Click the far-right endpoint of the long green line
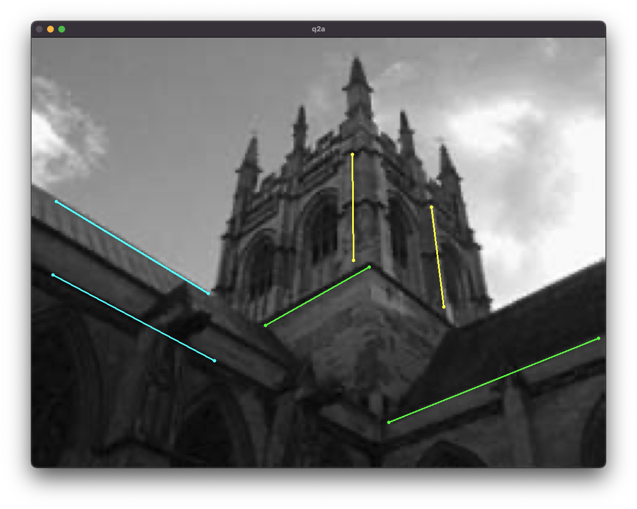637x509 pixels. [x=599, y=339]
